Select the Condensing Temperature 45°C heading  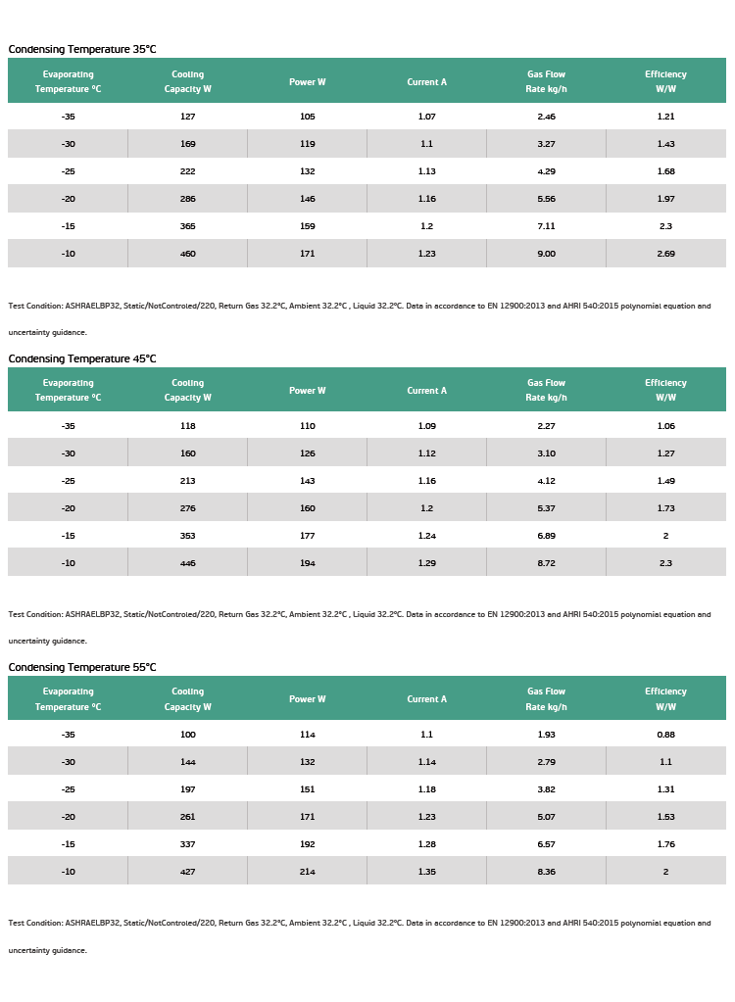[x=81, y=358]
